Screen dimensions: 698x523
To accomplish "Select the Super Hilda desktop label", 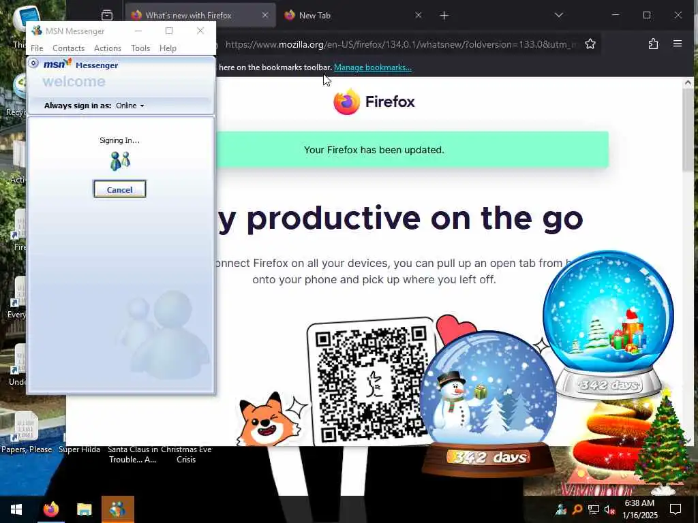I will pyautogui.click(x=79, y=449).
